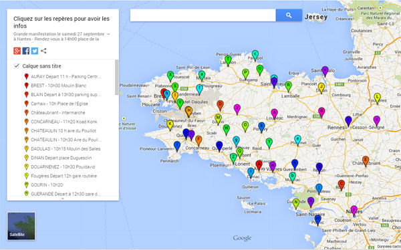Select red marker A near Auray
The image size is (401, 250).
pos(259,165)
